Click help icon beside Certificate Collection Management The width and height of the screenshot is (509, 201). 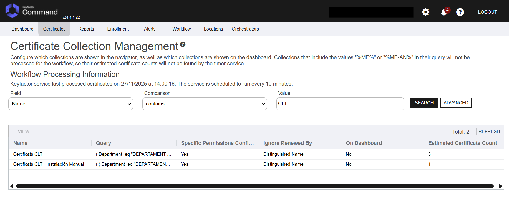pyautogui.click(x=183, y=44)
